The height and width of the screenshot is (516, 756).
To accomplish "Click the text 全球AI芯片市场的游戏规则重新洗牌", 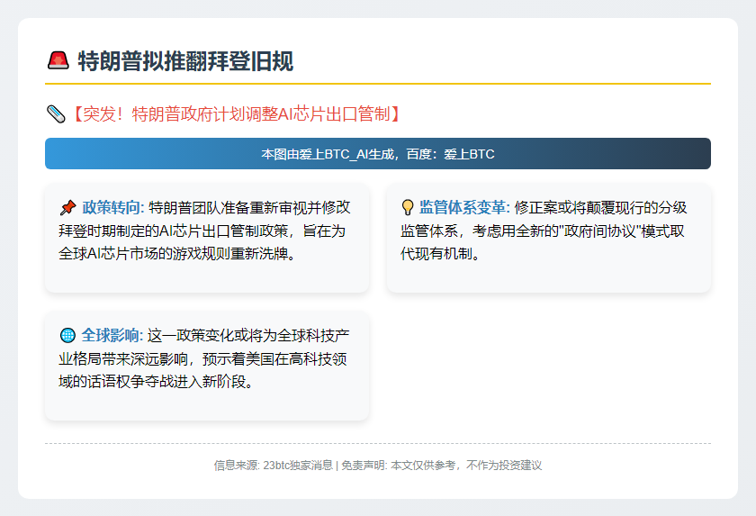I will point(177,254).
